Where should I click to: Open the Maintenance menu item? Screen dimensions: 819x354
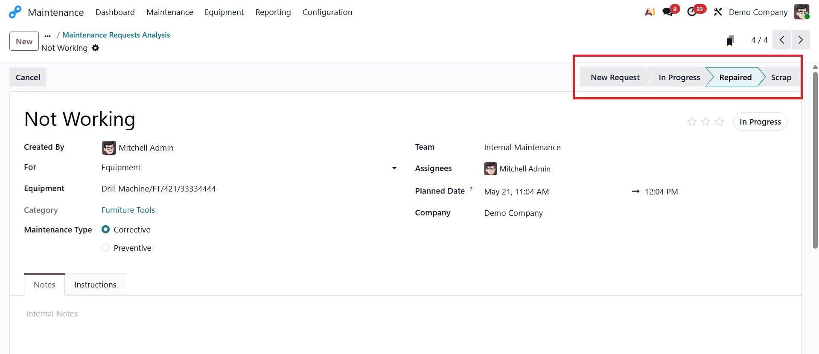point(169,12)
